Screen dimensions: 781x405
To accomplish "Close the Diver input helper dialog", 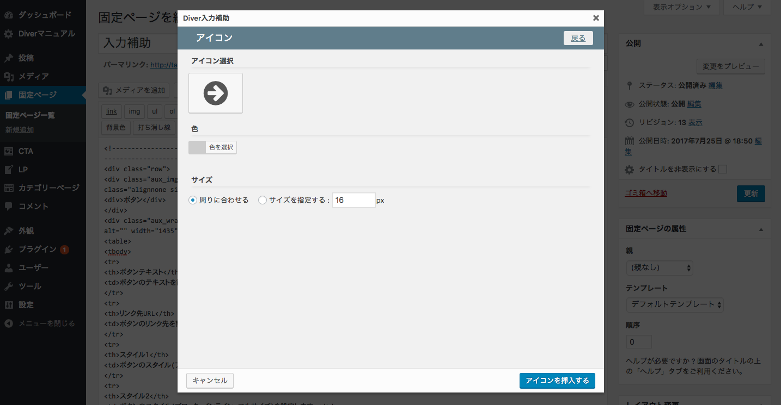I will tap(596, 18).
